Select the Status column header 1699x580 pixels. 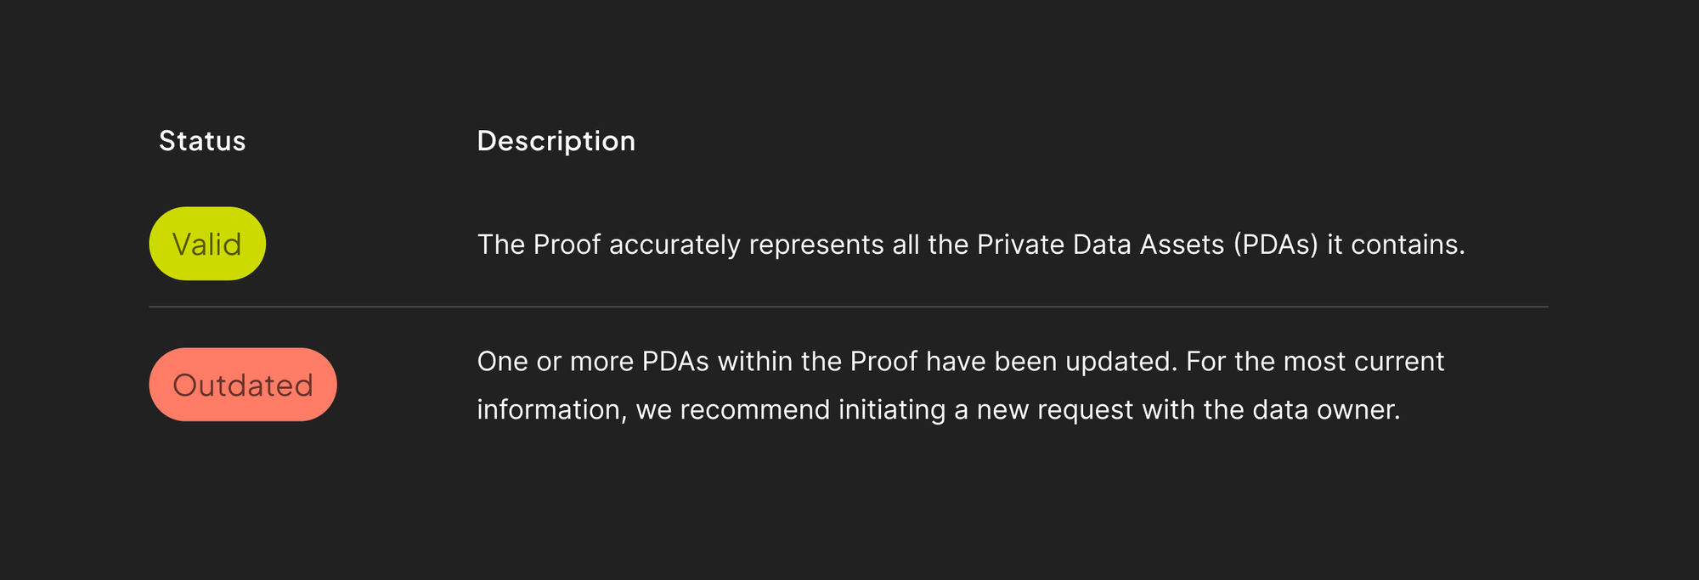click(x=202, y=141)
